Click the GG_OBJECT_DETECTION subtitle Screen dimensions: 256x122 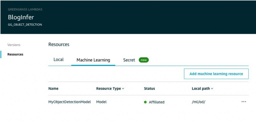[25, 25]
